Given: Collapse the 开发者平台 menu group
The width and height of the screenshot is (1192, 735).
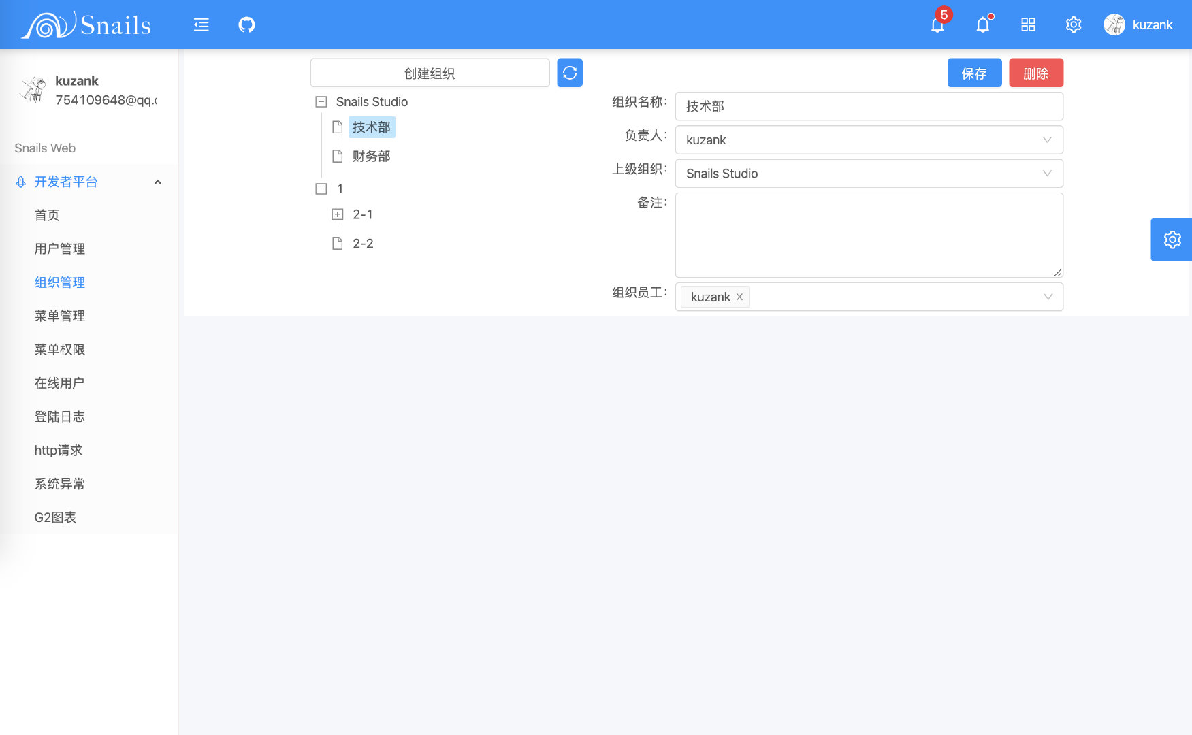Looking at the screenshot, I should pyautogui.click(x=158, y=182).
